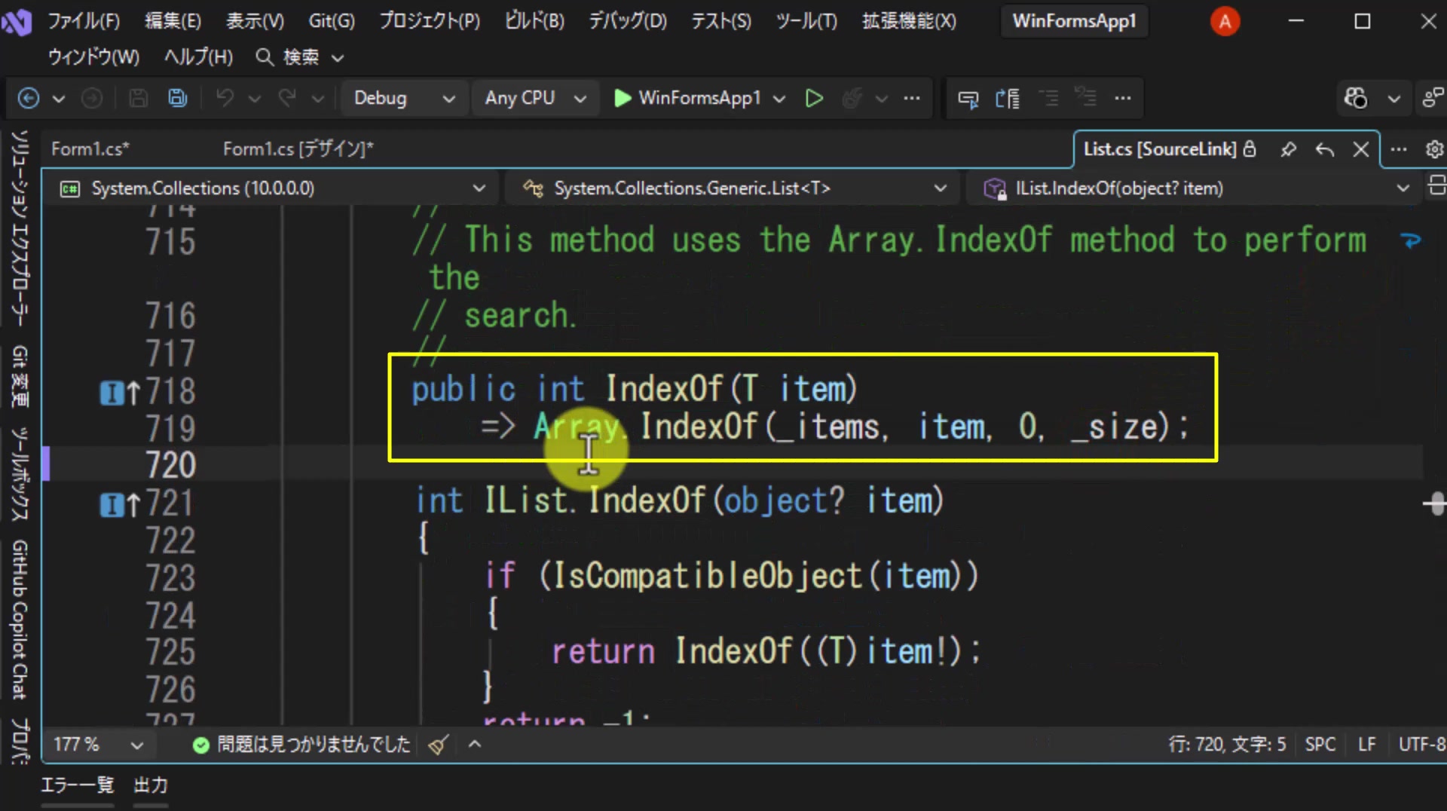
Task: Open the toolbar overflow dots after hot reload
Action: pyautogui.click(x=912, y=98)
